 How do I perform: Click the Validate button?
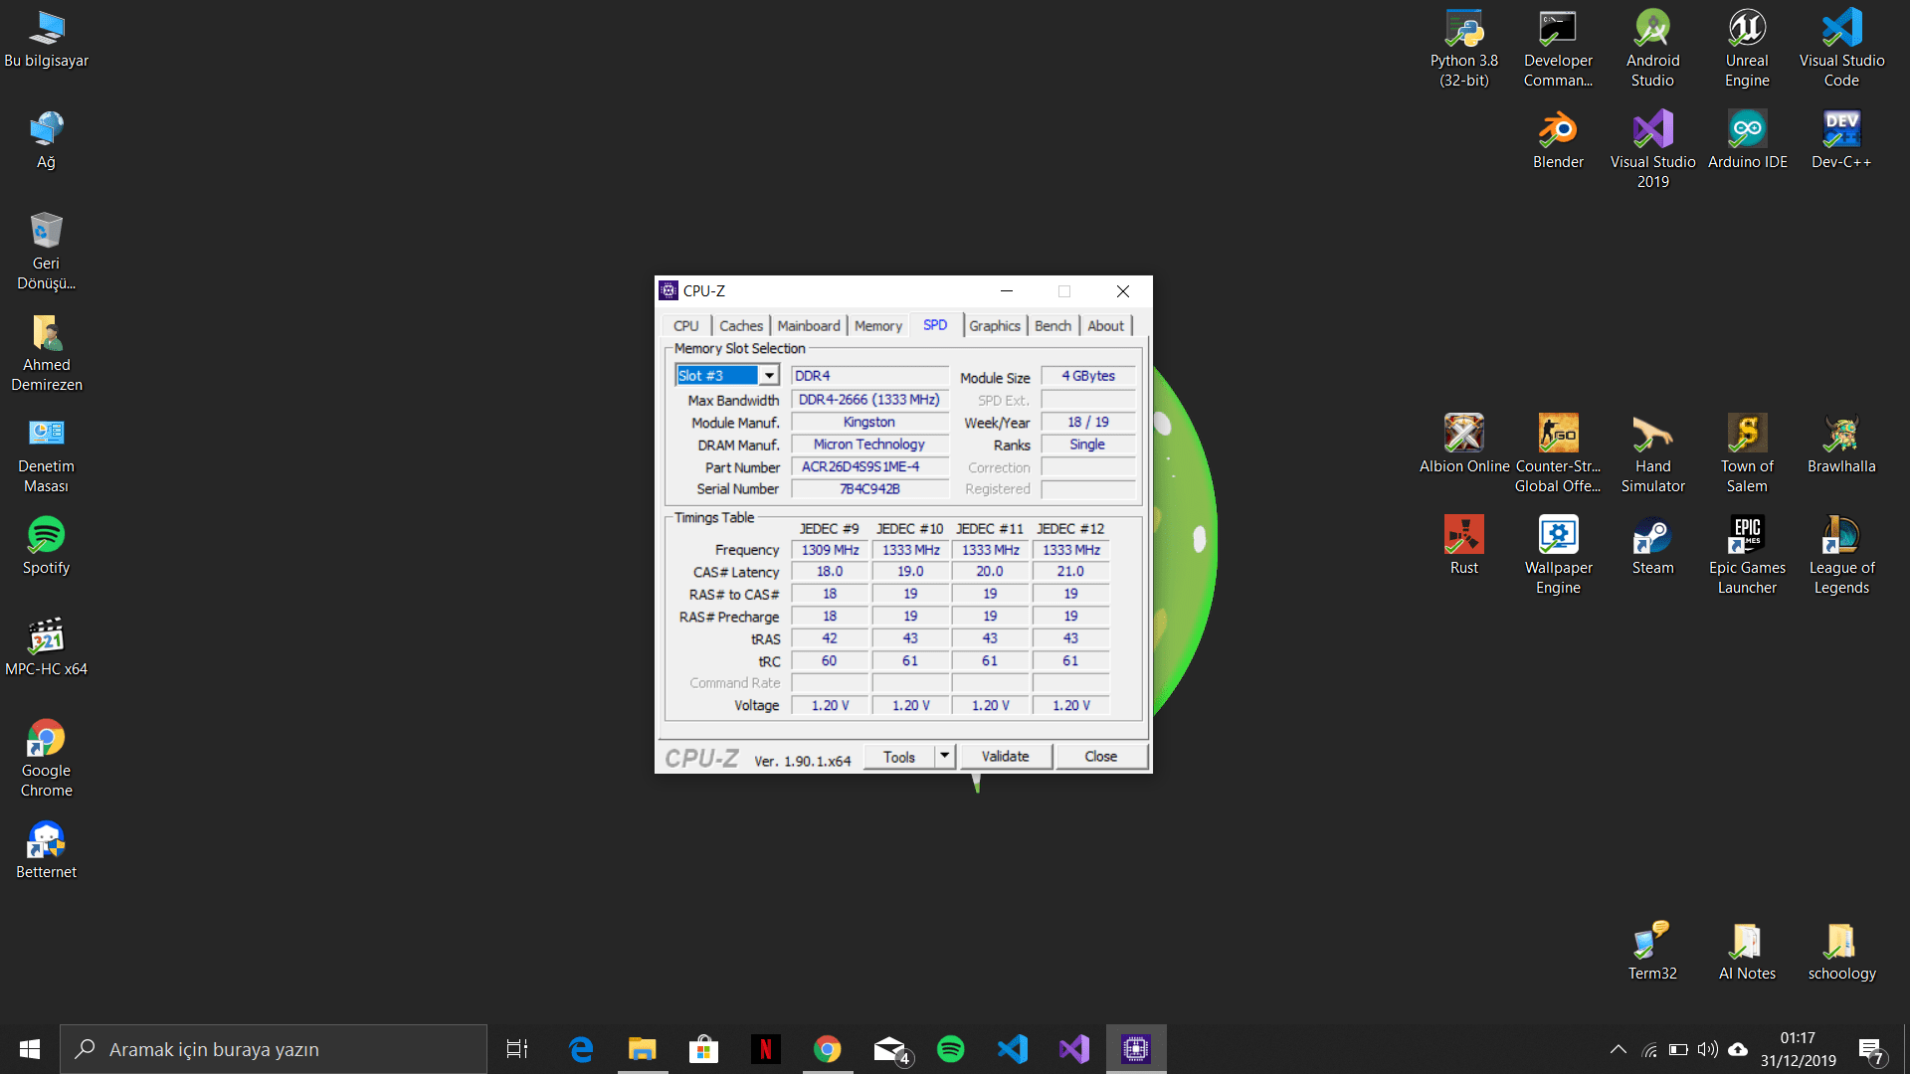click(1005, 757)
